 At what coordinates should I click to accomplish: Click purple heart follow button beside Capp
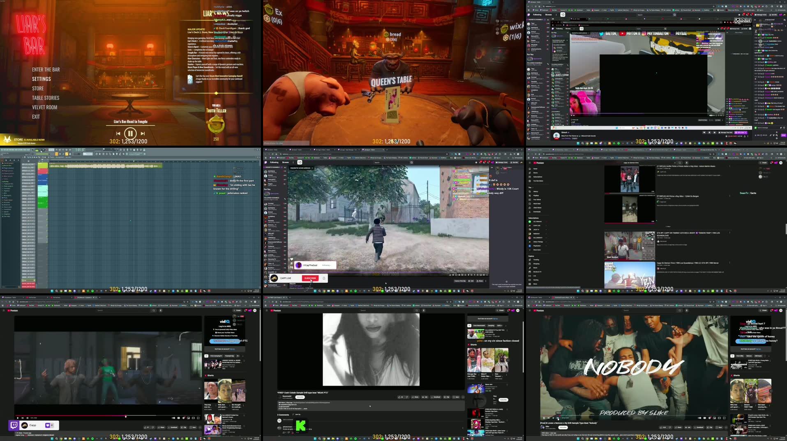[x=47, y=425]
